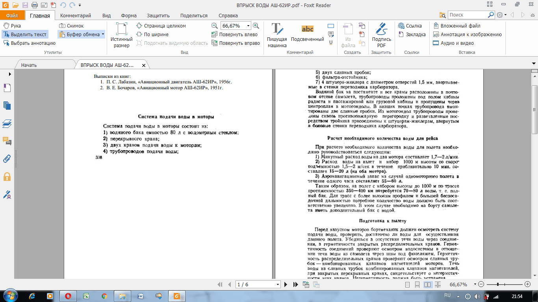Go to next page in status bar
Viewport: 538px width, 302px height.
tap(286, 284)
